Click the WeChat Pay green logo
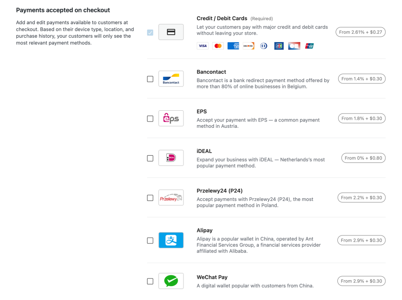 click(171, 281)
